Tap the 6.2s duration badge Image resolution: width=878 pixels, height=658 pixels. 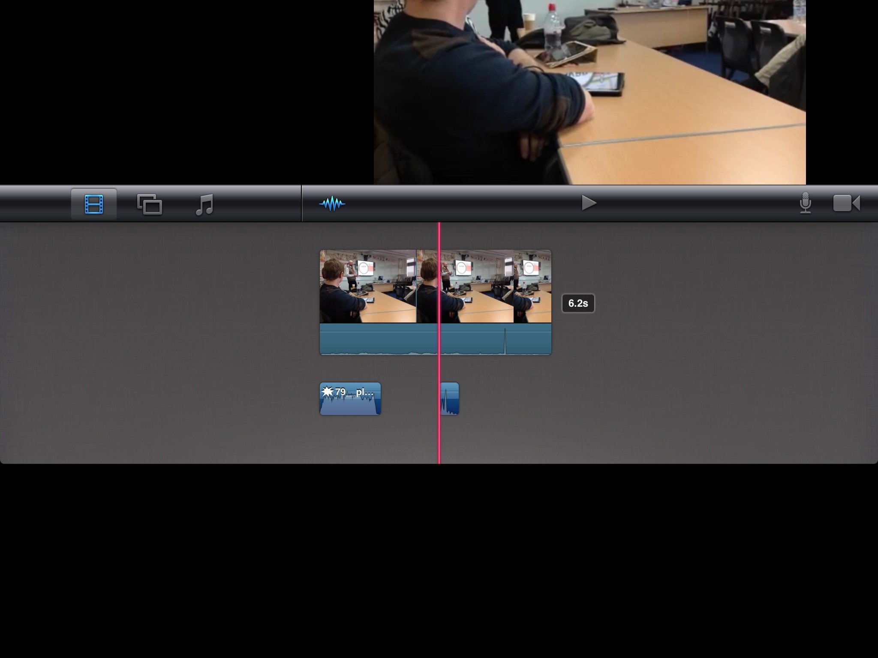578,303
